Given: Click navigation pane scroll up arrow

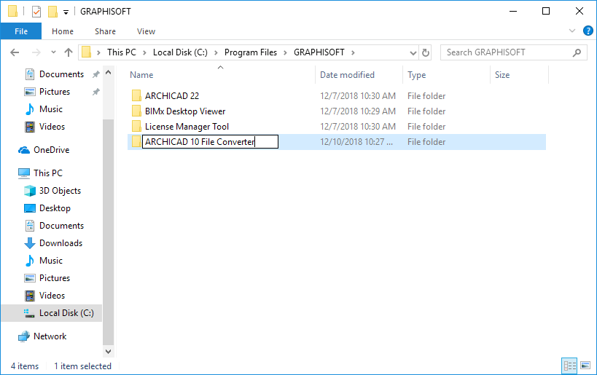Looking at the screenshot, I should tap(108, 72).
